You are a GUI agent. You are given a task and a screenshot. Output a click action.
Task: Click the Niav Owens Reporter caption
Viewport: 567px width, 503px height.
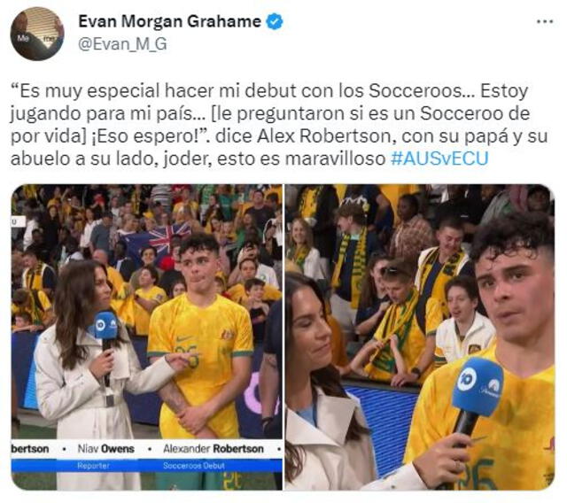pos(106,456)
